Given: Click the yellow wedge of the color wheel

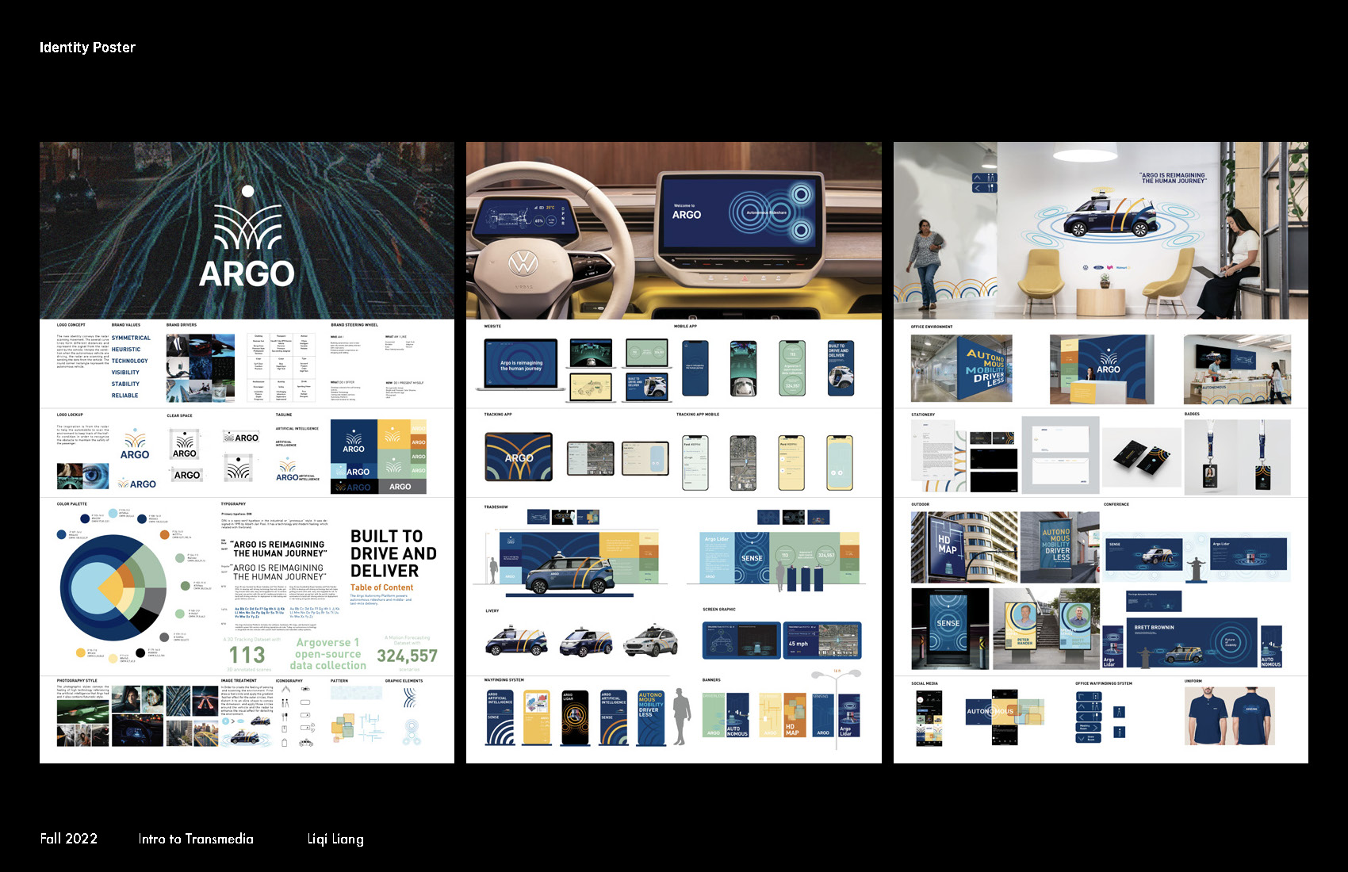Looking at the screenshot, I should 110,589.
